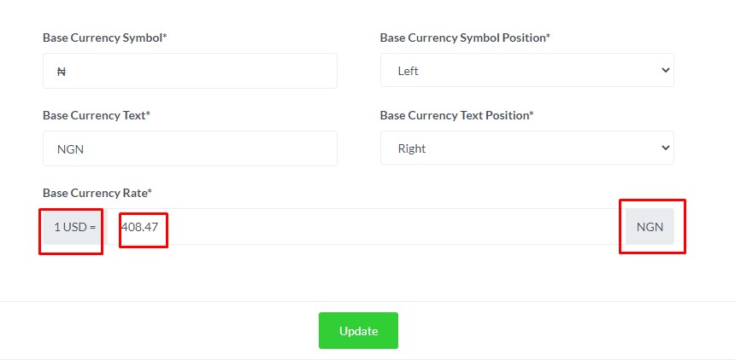735x360 pixels.
Task: Click the chevron arrow on the Left dropdown
Action: pyautogui.click(x=666, y=71)
